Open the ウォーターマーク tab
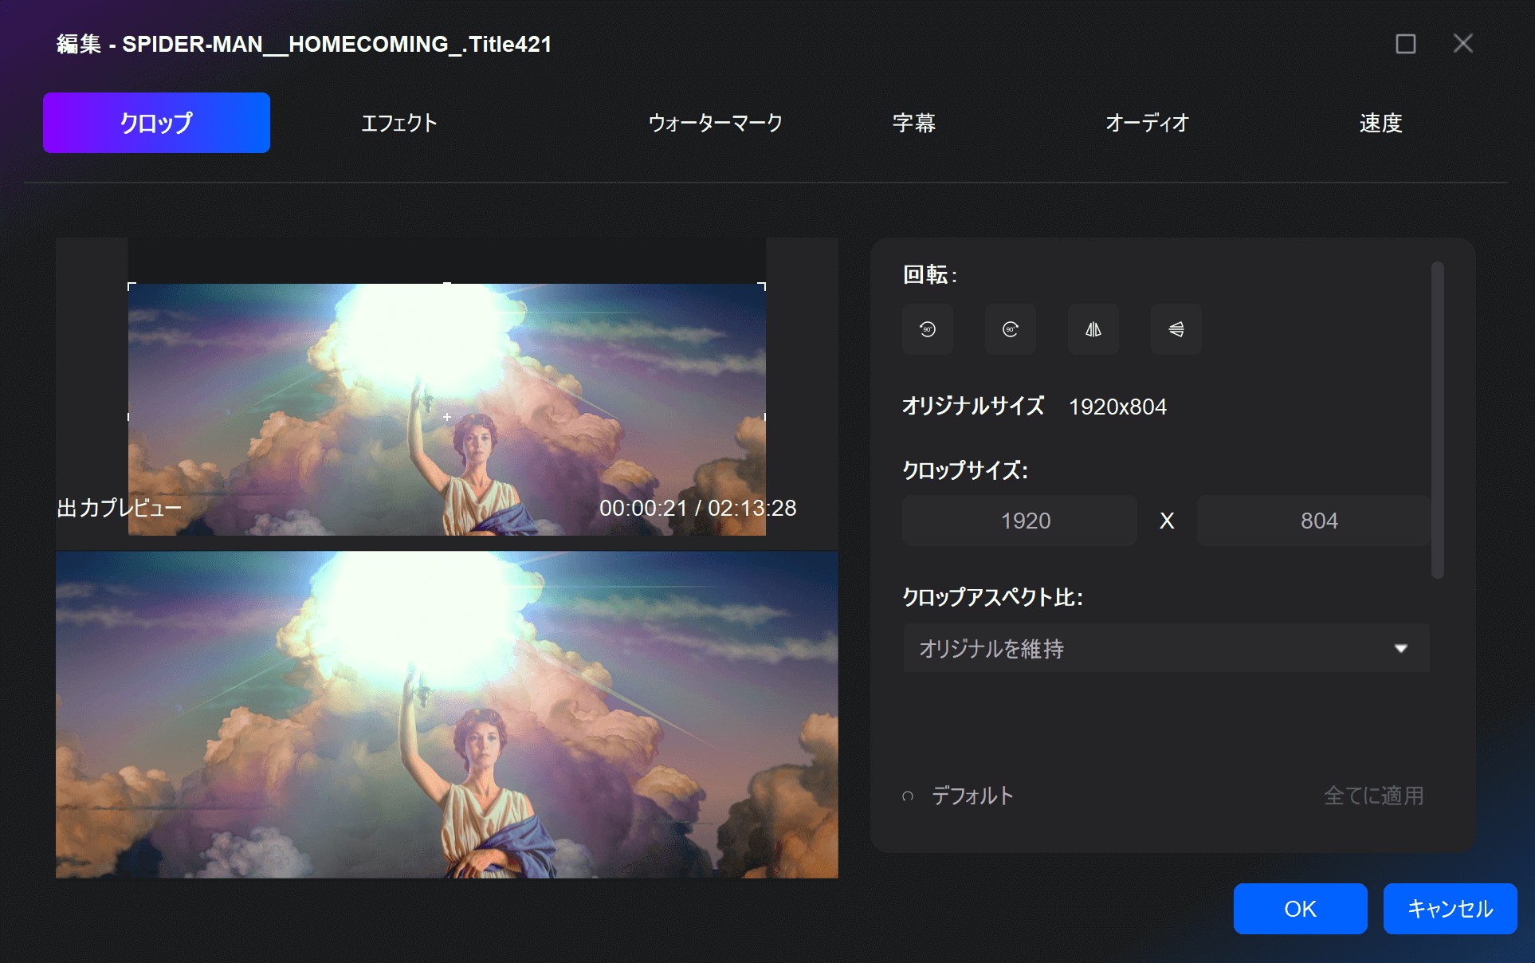 (x=715, y=123)
